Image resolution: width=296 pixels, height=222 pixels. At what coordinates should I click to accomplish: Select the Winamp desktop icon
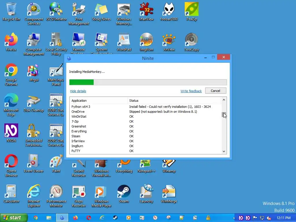[169, 166]
